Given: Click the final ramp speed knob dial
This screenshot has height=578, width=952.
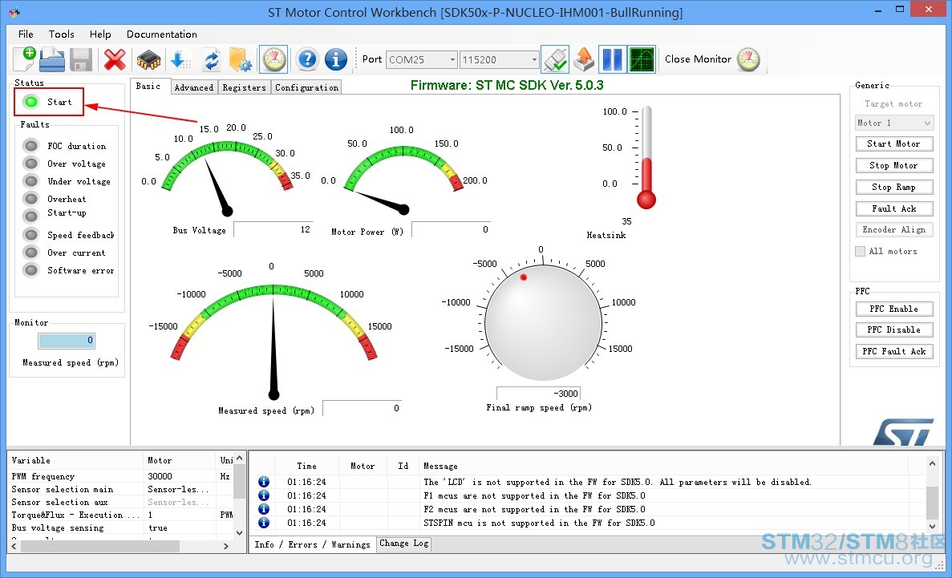Looking at the screenshot, I should coord(543,322).
